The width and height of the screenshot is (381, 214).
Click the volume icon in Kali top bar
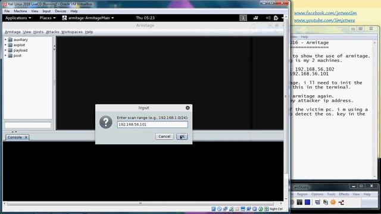click(268, 18)
